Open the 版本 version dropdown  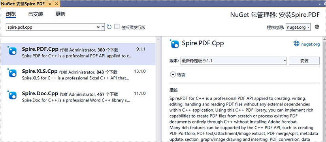pos(234,61)
